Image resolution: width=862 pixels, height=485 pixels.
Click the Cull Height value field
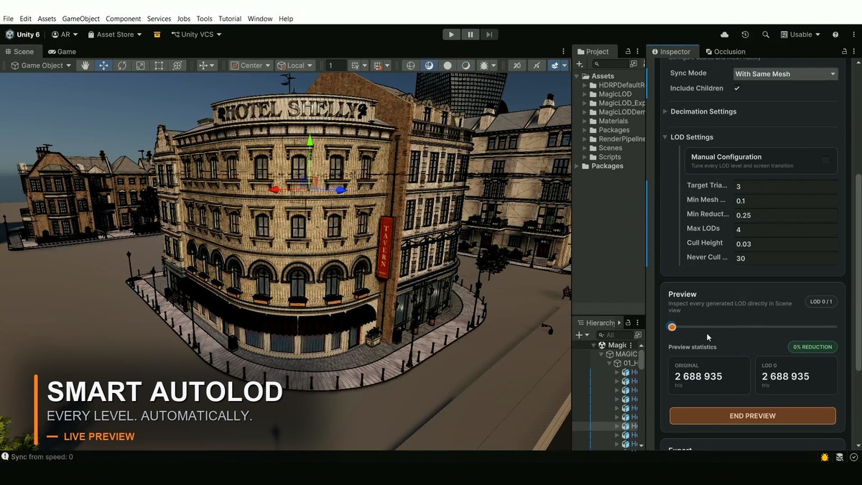[x=786, y=244]
